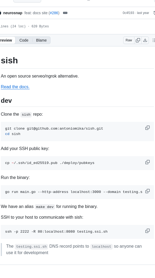Click the input field at the top
The height and width of the screenshot is (278, 155).
click(27, 1)
